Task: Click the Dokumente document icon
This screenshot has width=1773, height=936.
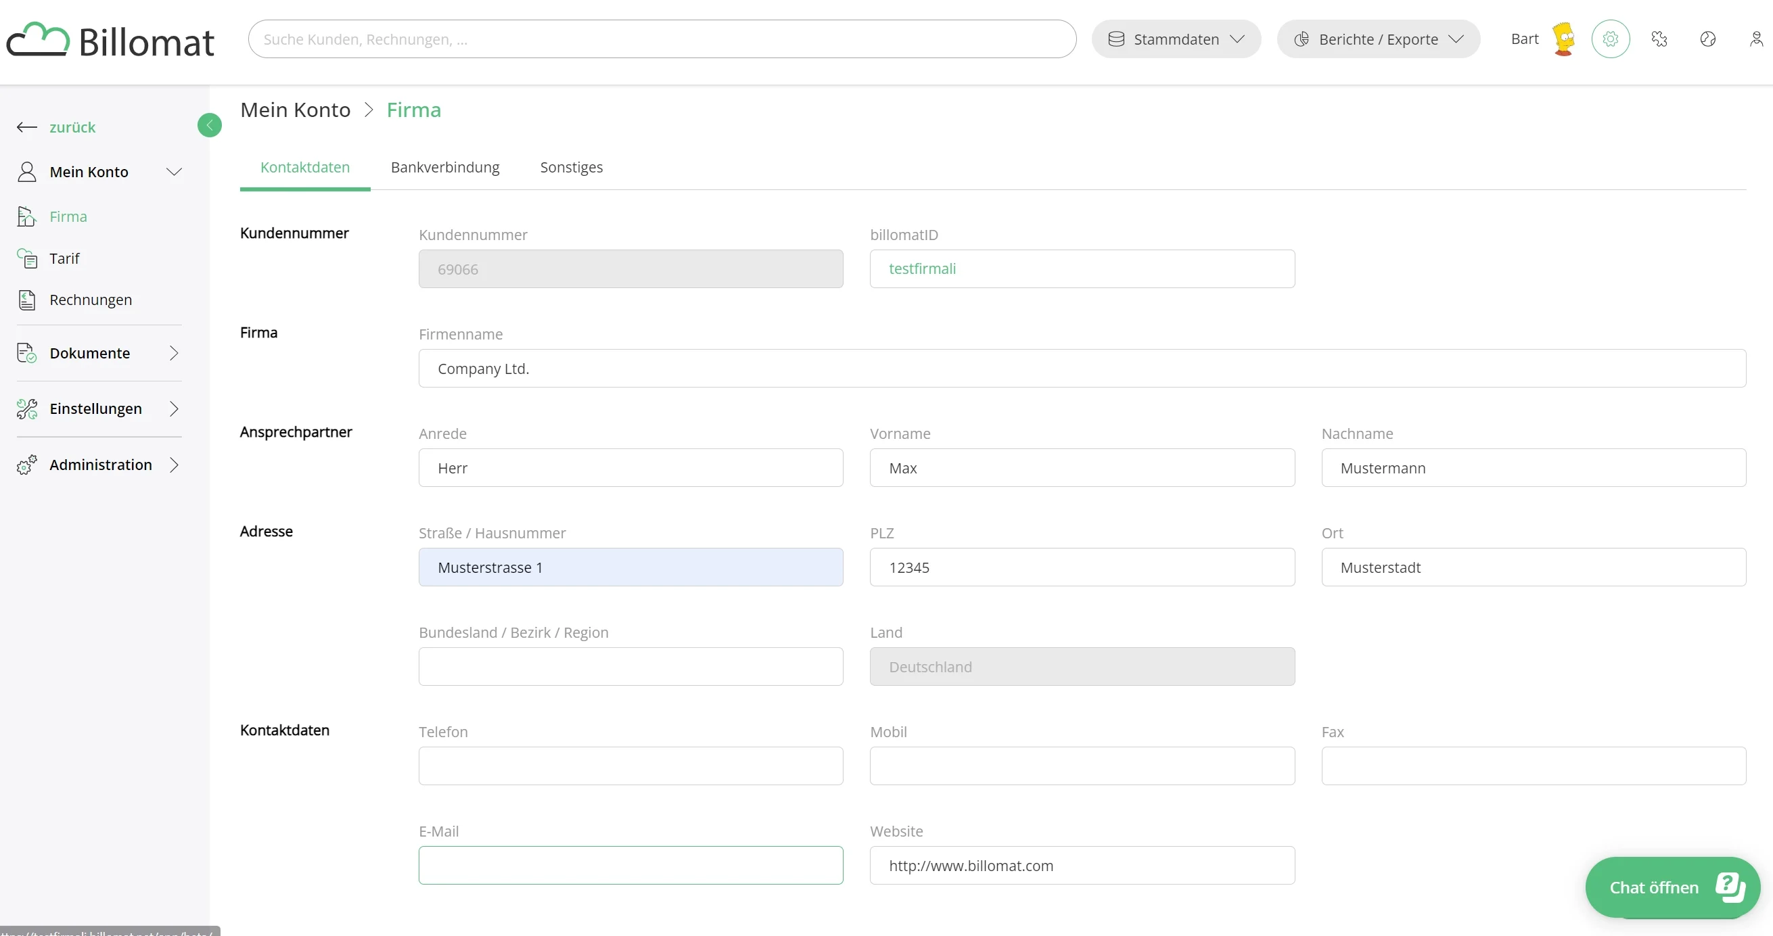Action: [x=26, y=353]
